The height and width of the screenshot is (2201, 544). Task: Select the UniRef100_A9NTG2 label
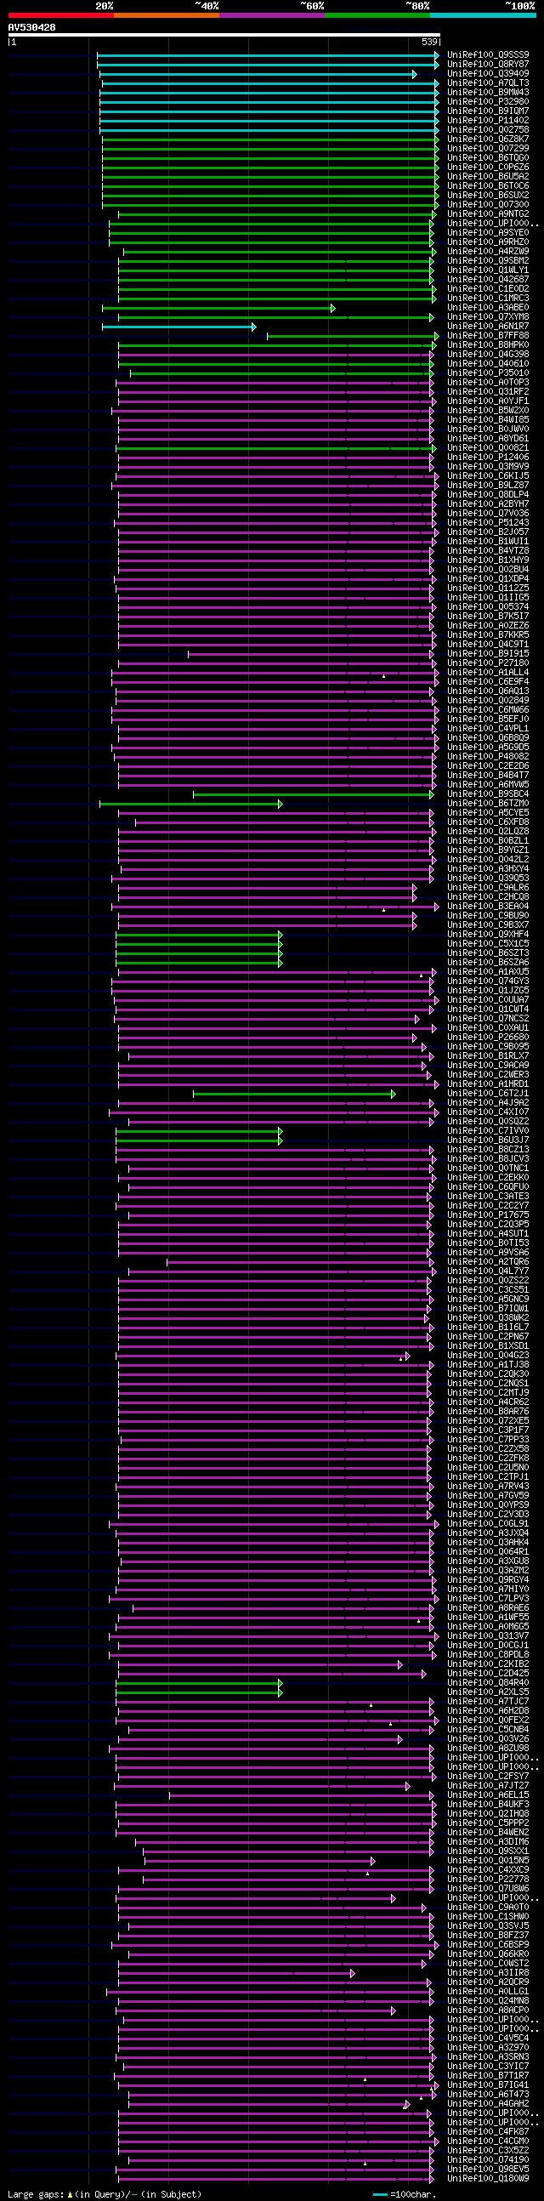tap(488, 214)
